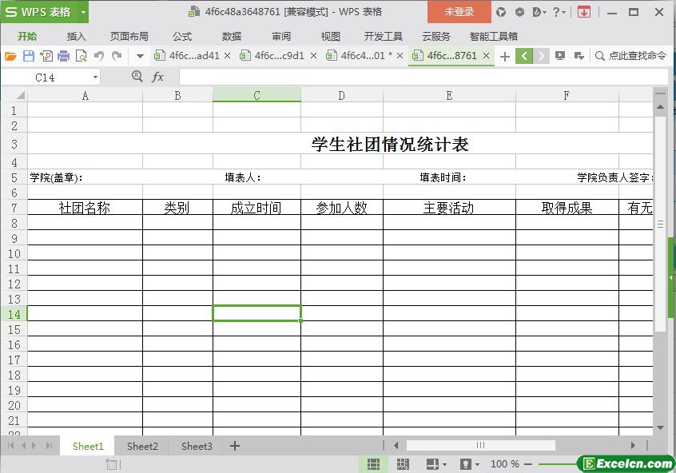The height and width of the screenshot is (473, 676).
Task: Save the workbook with the floppy icon
Action: (29, 56)
